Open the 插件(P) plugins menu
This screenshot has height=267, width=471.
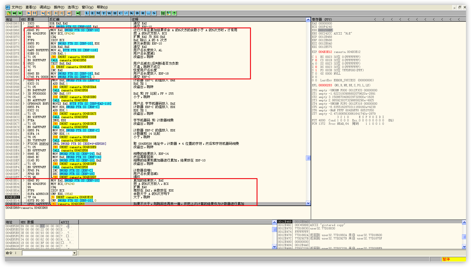[x=59, y=7]
